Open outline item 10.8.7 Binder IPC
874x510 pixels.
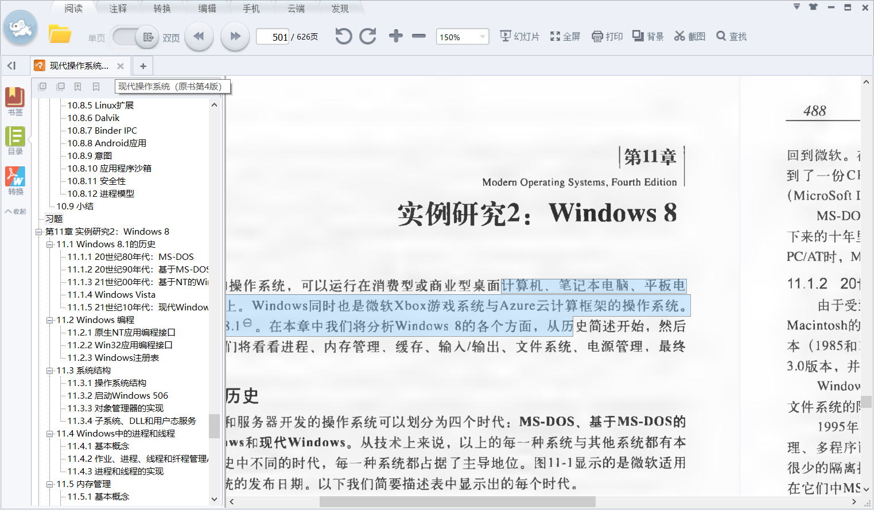102,131
